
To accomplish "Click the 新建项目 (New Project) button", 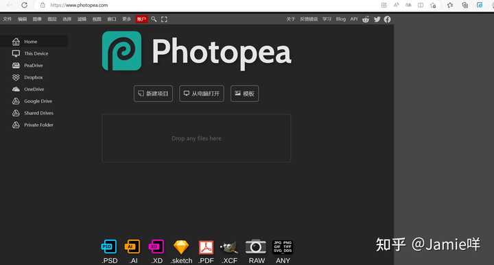I will [x=153, y=93].
